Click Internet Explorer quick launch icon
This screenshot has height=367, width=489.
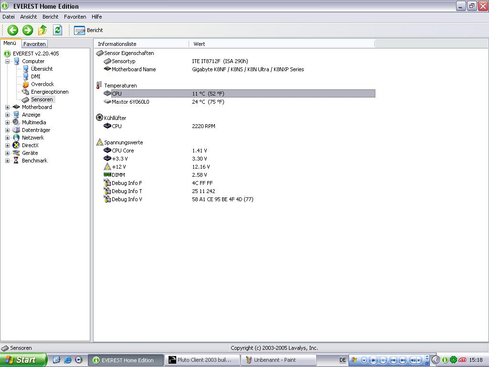click(68, 360)
